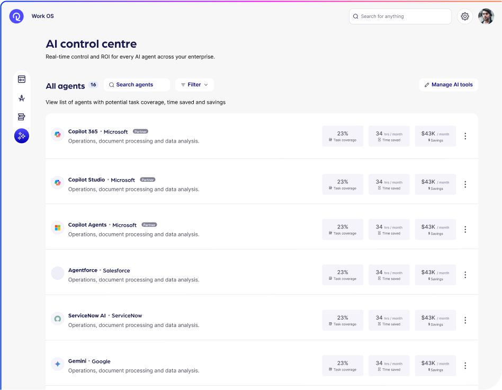
Task: Open the stacked blocks icon in sidebar
Action: pyautogui.click(x=22, y=117)
